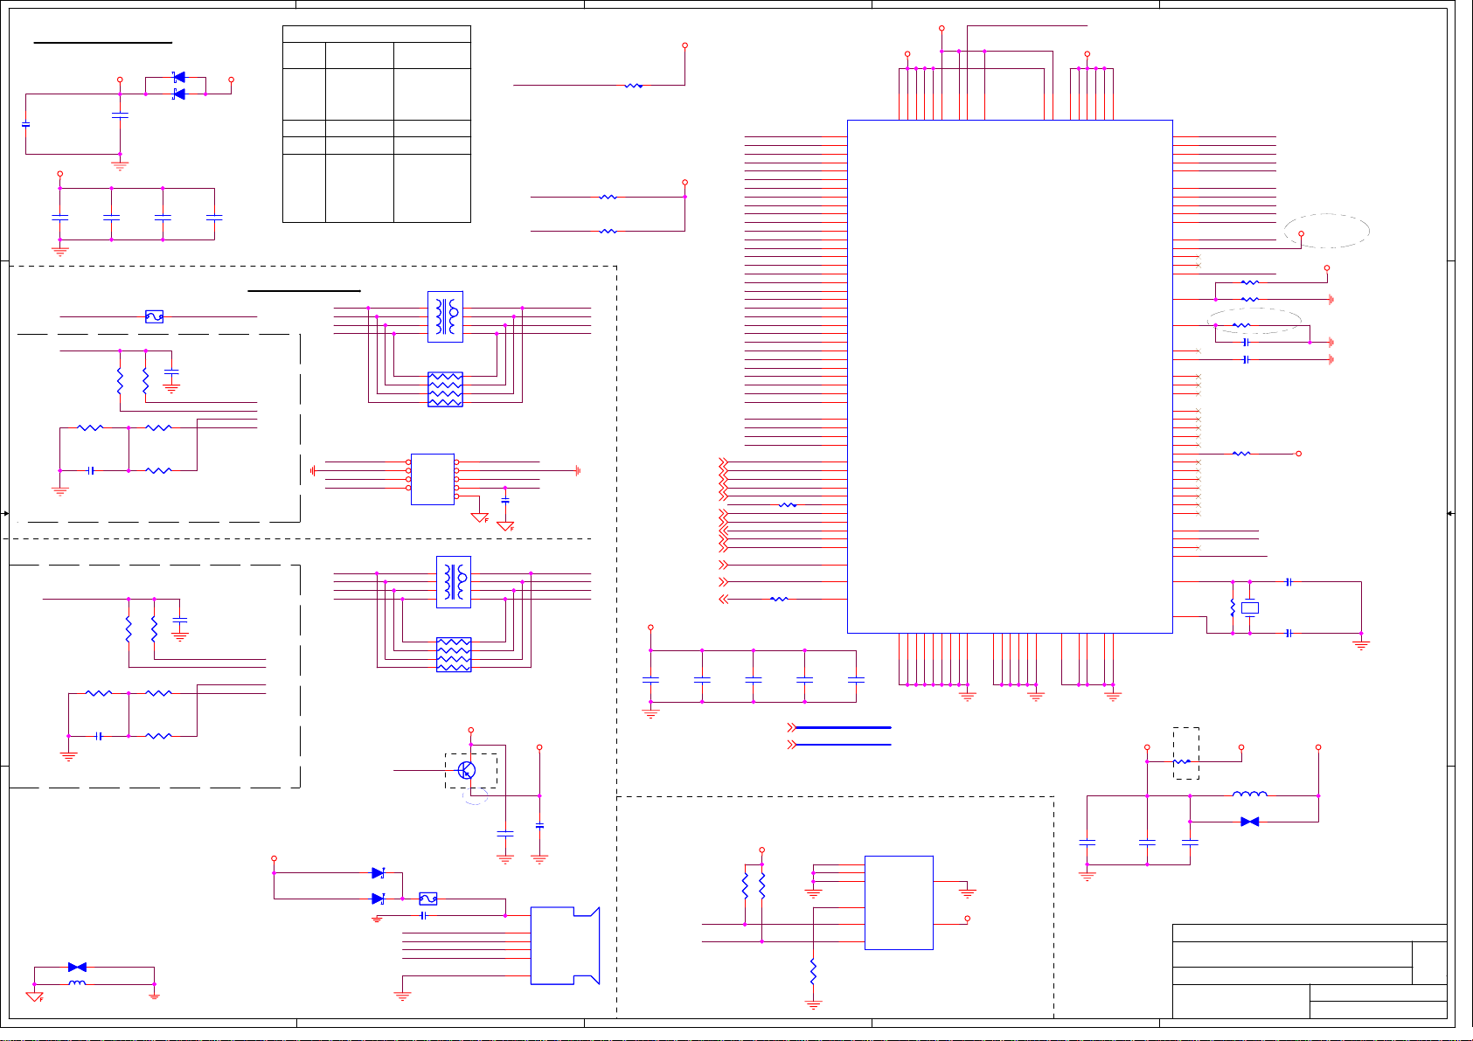Screen dimensions: 1473x1041
Task: Select the ground symbol below the connector jack
Action: pos(402,996)
